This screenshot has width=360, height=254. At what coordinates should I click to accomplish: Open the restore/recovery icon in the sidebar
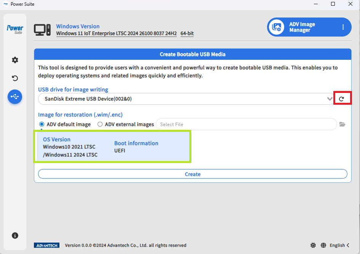[x=15, y=78]
